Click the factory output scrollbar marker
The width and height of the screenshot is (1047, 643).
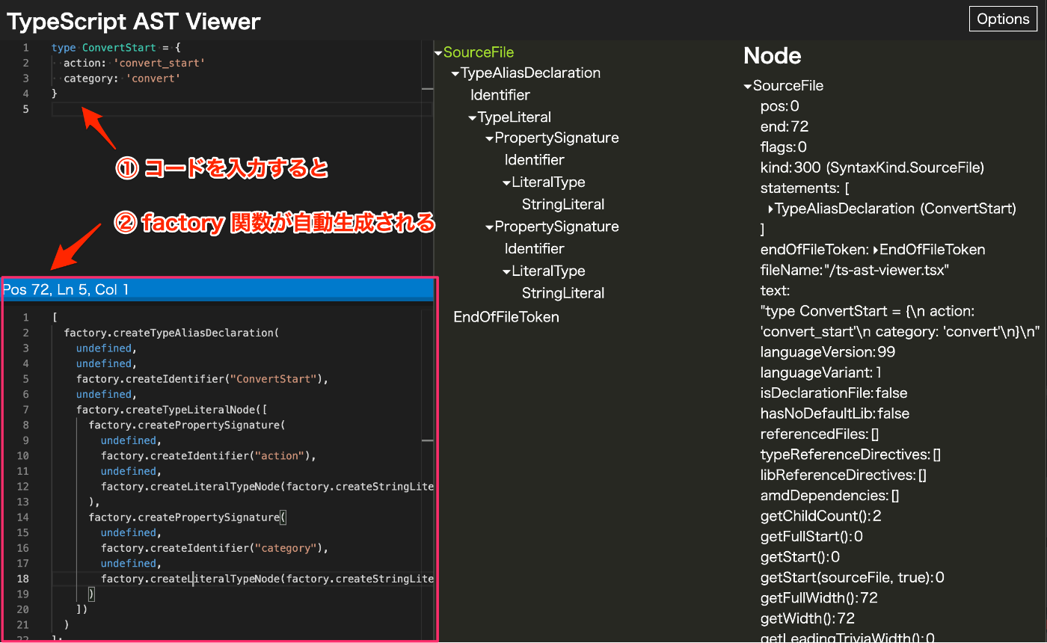coord(428,440)
